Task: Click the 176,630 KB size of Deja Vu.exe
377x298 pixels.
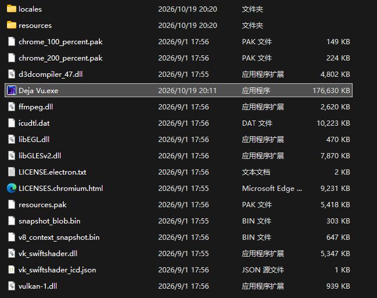Action: (x=331, y=91)
